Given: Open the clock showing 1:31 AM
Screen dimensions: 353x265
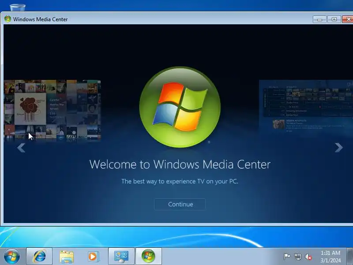Looking at the screenshot, I should coord(330,257).
